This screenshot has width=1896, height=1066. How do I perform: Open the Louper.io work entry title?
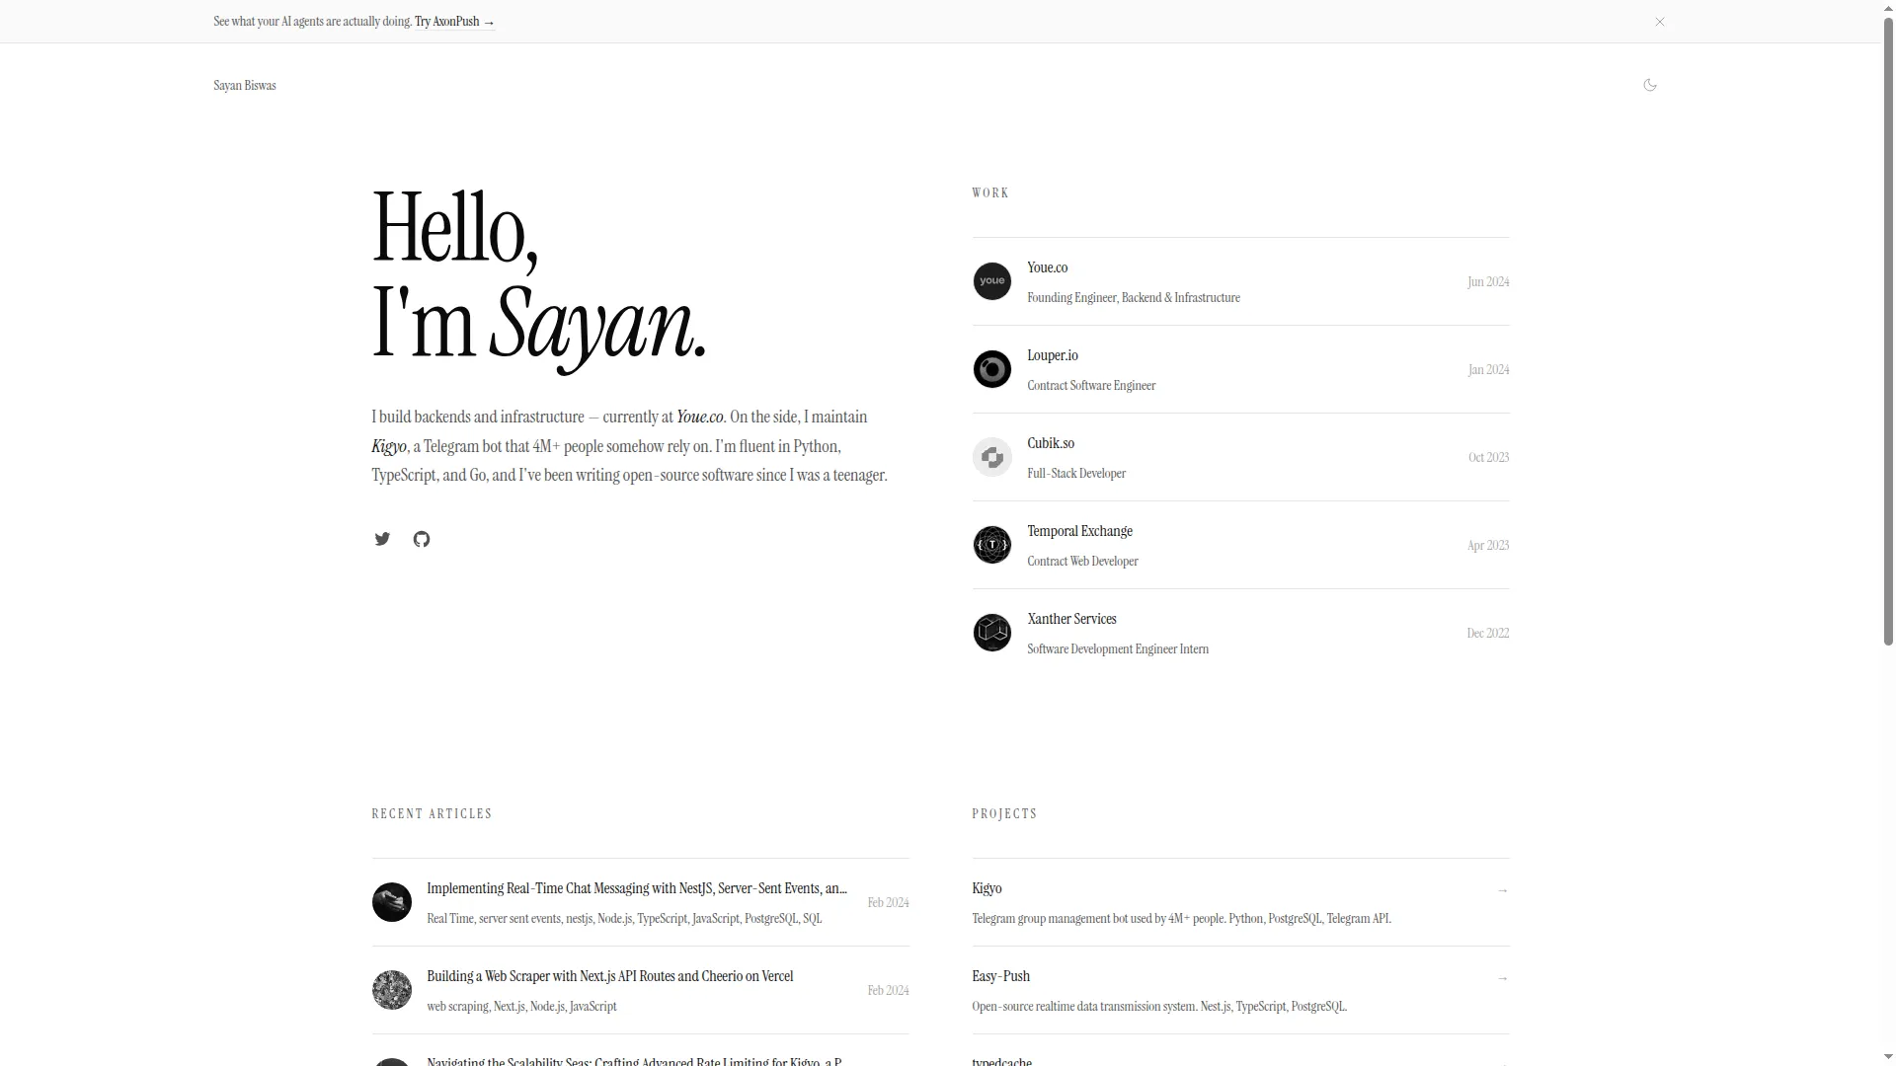pos(1053,355)
